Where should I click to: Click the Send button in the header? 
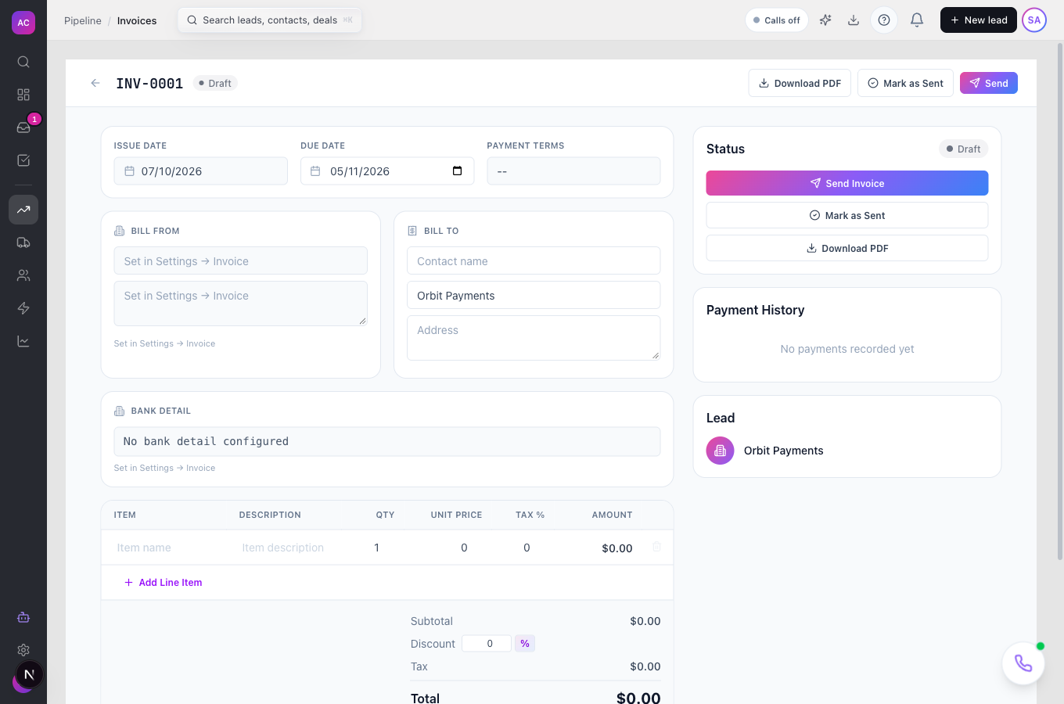(x=989, y=83)
